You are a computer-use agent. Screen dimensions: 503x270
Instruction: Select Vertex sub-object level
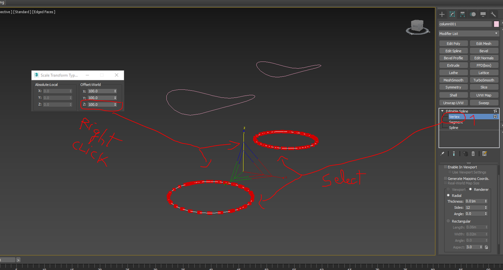click(x=454, y=117)
